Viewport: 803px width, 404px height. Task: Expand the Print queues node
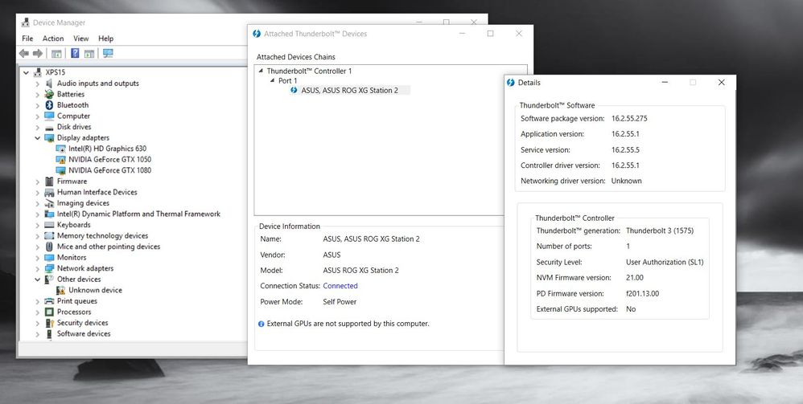(x=37, y=301)
